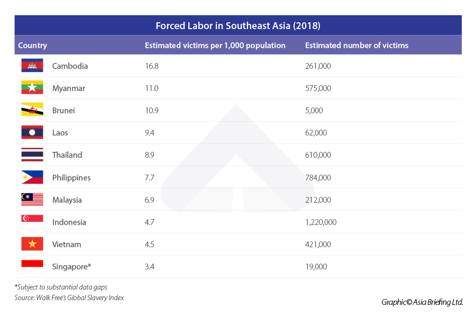Image resolution: width=476 pixels, height=316 pixels.
Task: Click the Country column header
Action: (x=33, y=46)
